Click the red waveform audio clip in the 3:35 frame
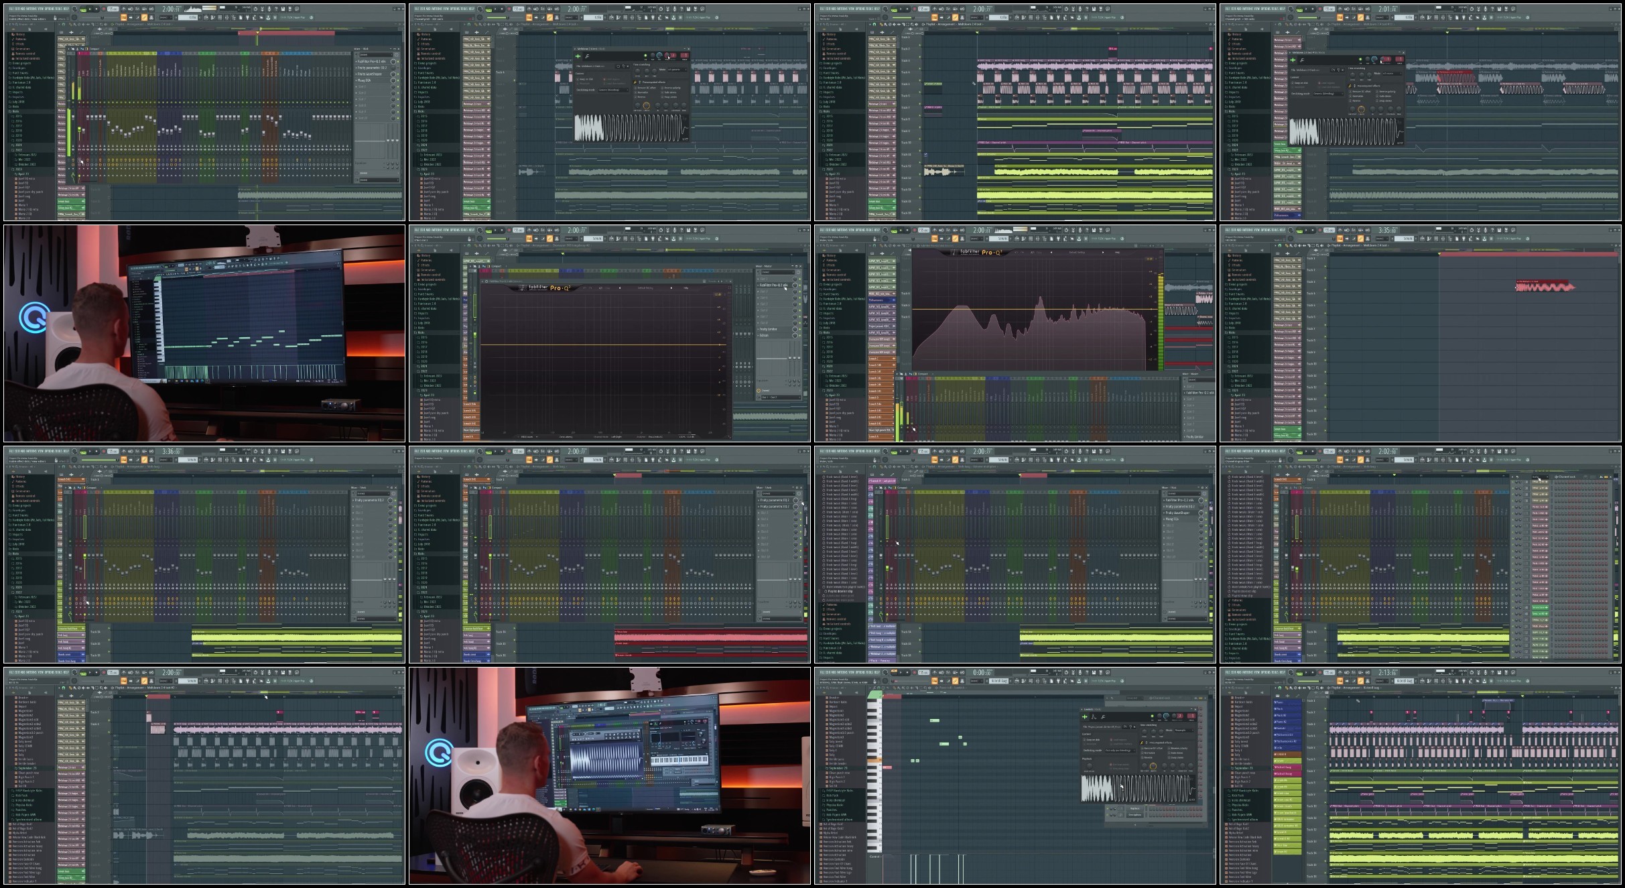The image size is (1625, 888). (1545, 286)
